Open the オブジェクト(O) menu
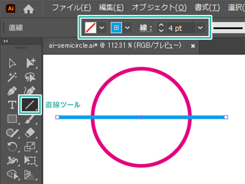245x184 pixels. point(159,7)
